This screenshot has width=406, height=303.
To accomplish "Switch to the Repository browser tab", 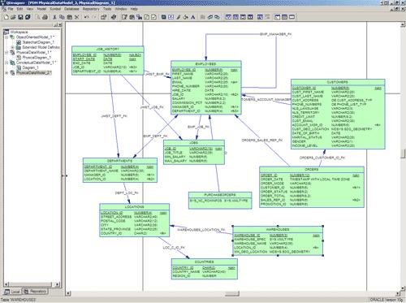I will 35,292.
